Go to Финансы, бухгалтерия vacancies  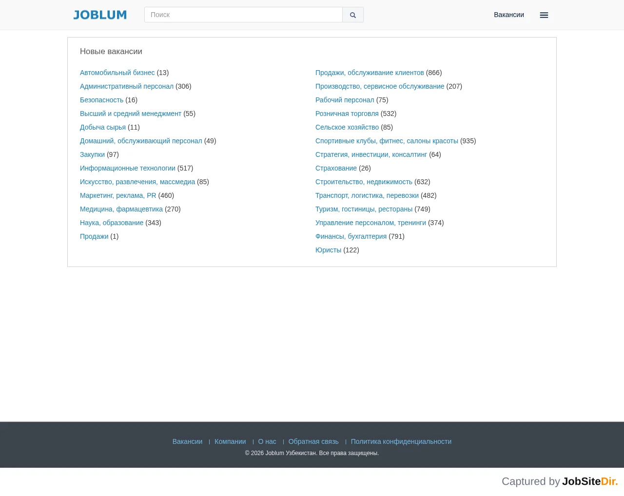point(351,236)
